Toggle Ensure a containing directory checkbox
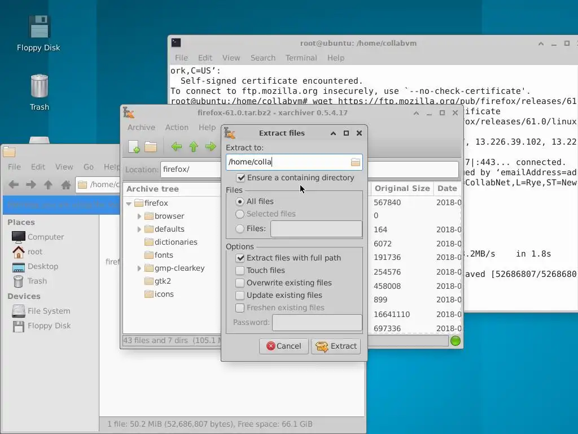Image resolution: width=578 pixels, height=434 pixels. pyautogui.click(x=240, y=178)
